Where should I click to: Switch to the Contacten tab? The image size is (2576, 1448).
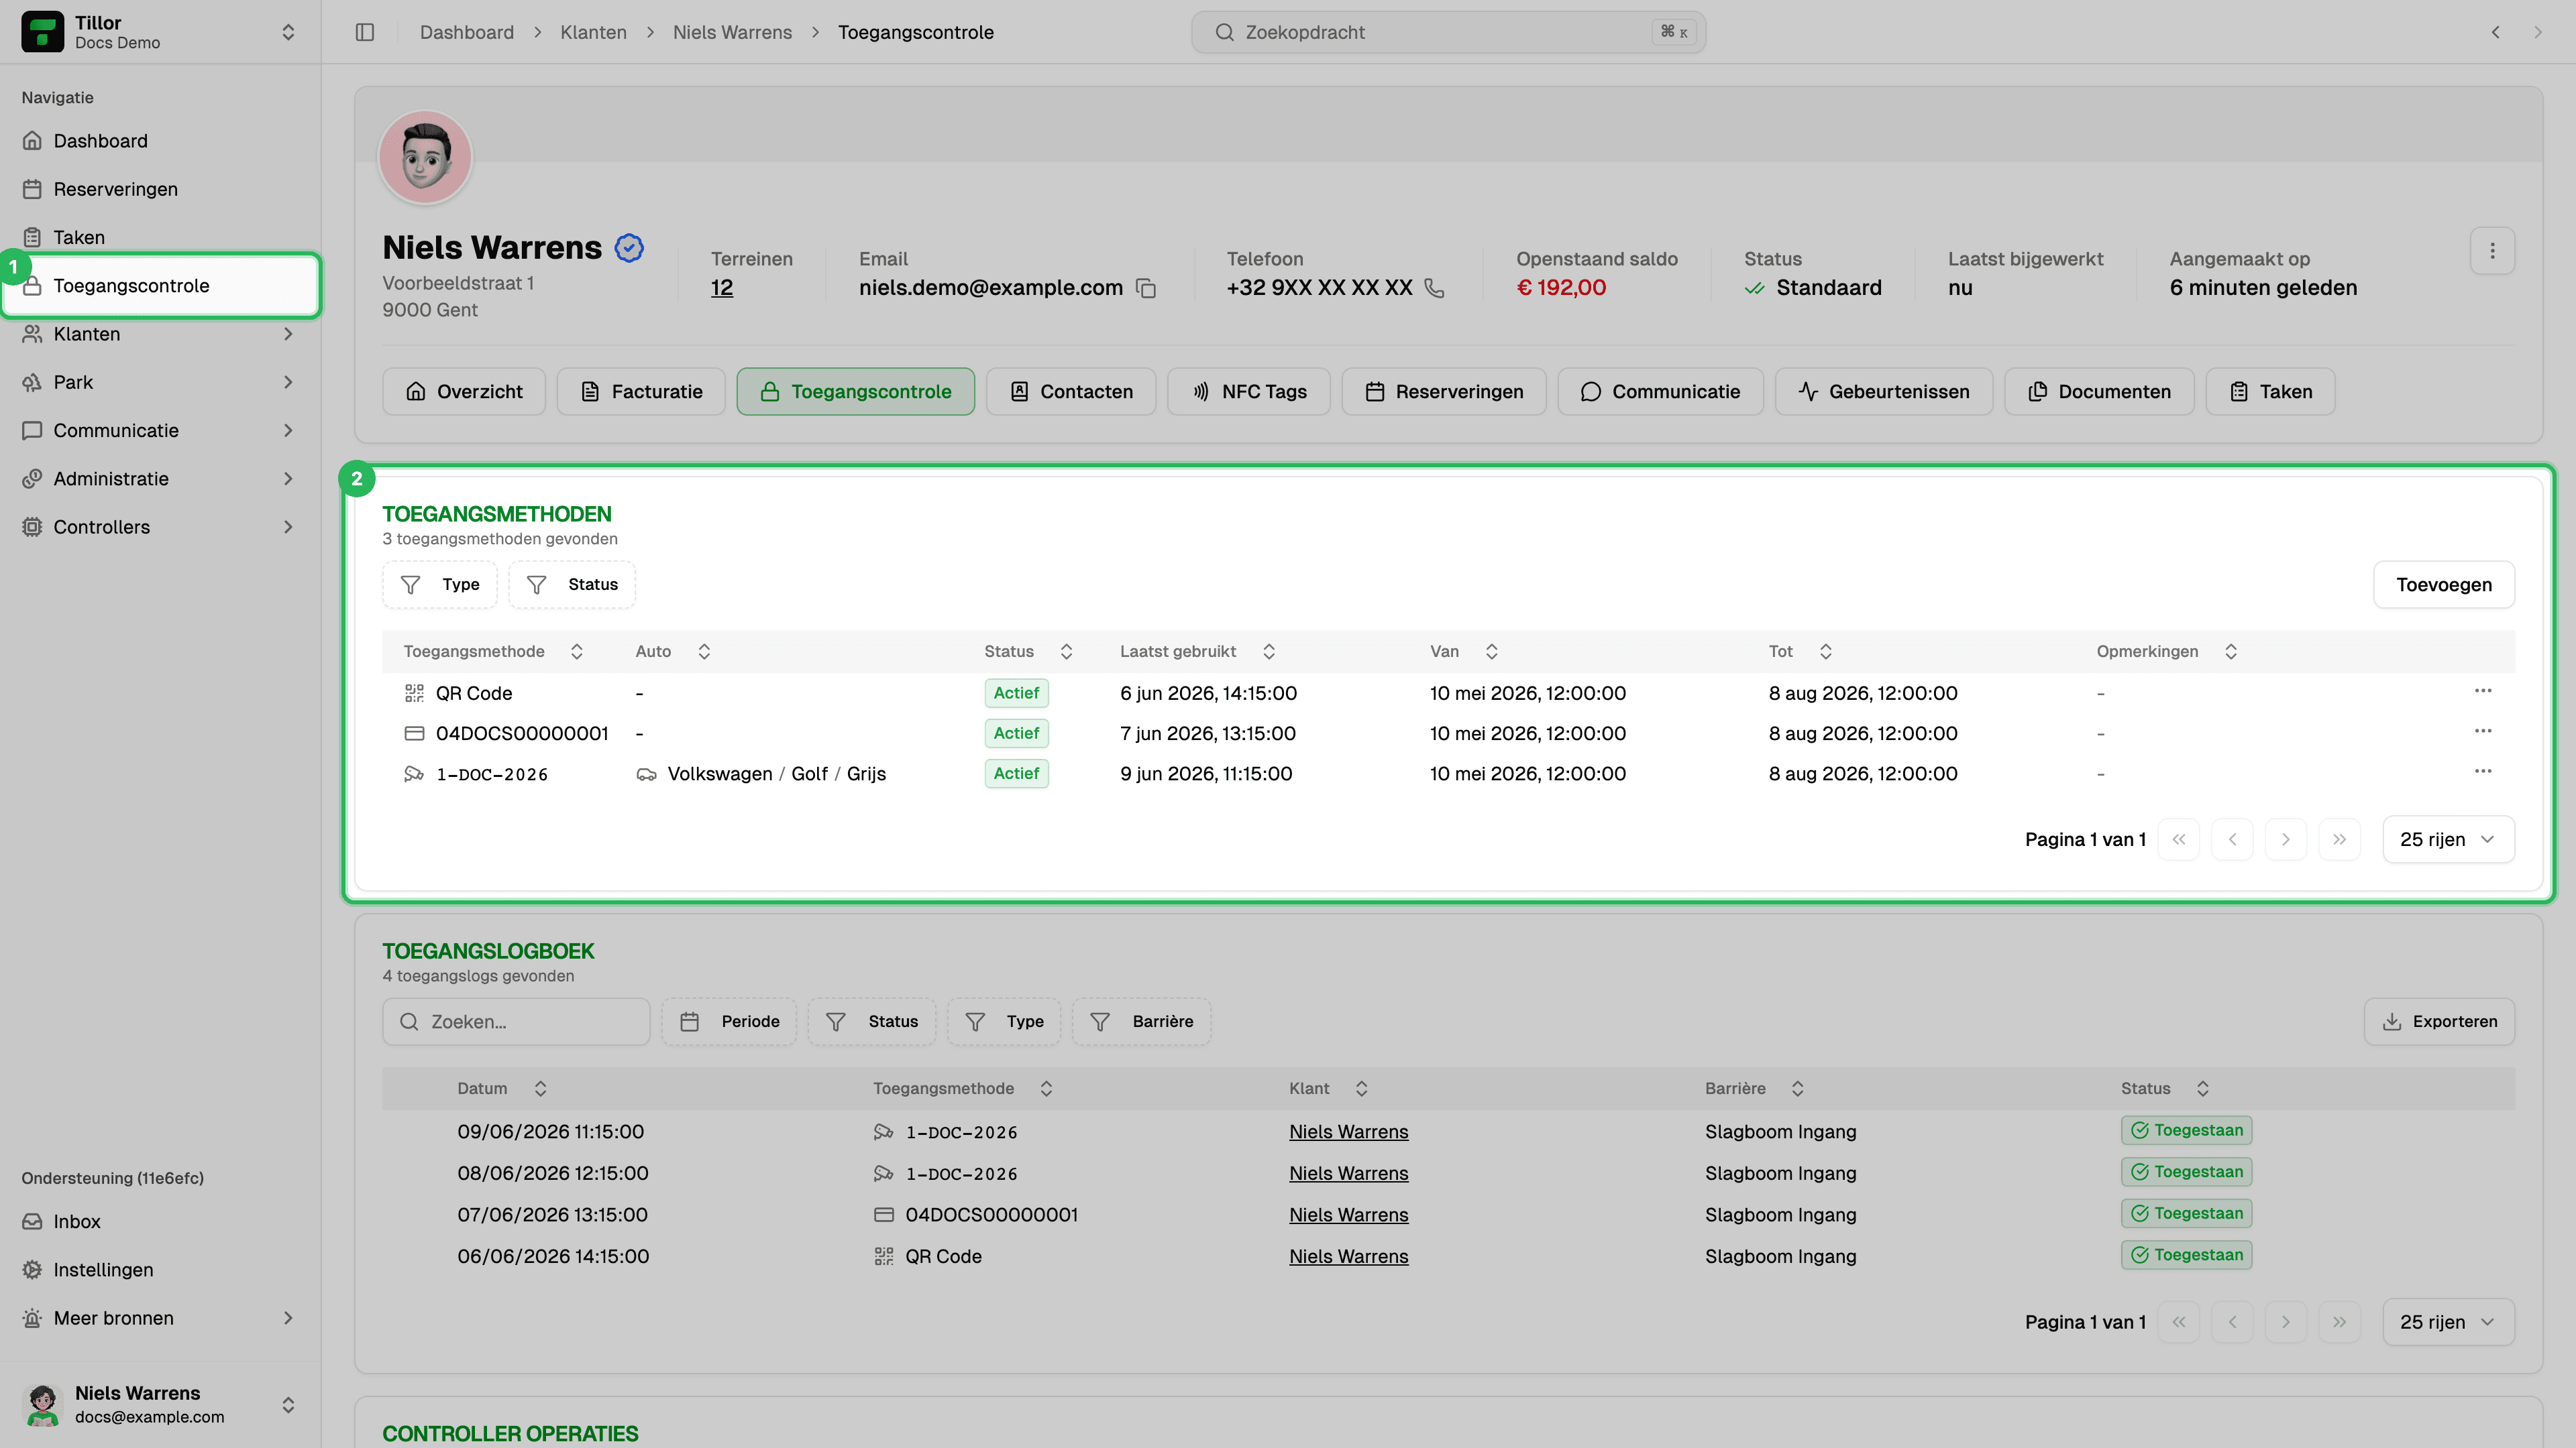point(1071,391)
